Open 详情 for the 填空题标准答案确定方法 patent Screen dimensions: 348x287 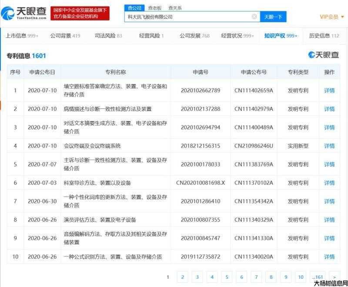pyautogui.click(x=330, y=91)
